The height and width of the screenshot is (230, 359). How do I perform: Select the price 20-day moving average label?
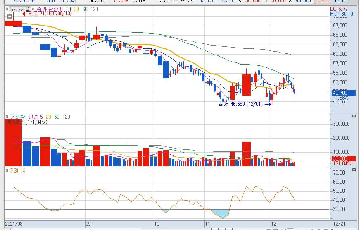(76, 10)
